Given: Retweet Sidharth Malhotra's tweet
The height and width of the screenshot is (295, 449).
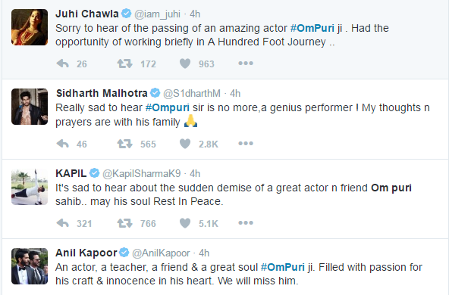Looking at the screenshot, I should tap(125, 144).
